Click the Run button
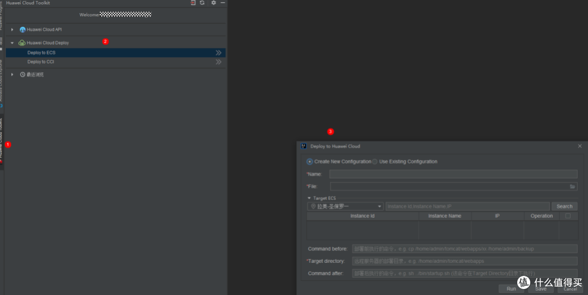588x295 pixels. [x=511, y=288]
